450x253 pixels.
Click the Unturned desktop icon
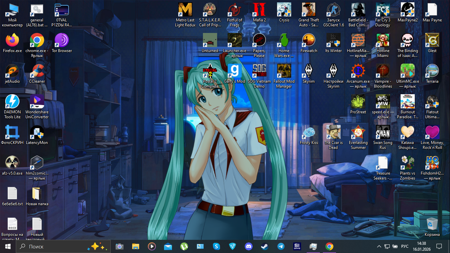point(210,43)
